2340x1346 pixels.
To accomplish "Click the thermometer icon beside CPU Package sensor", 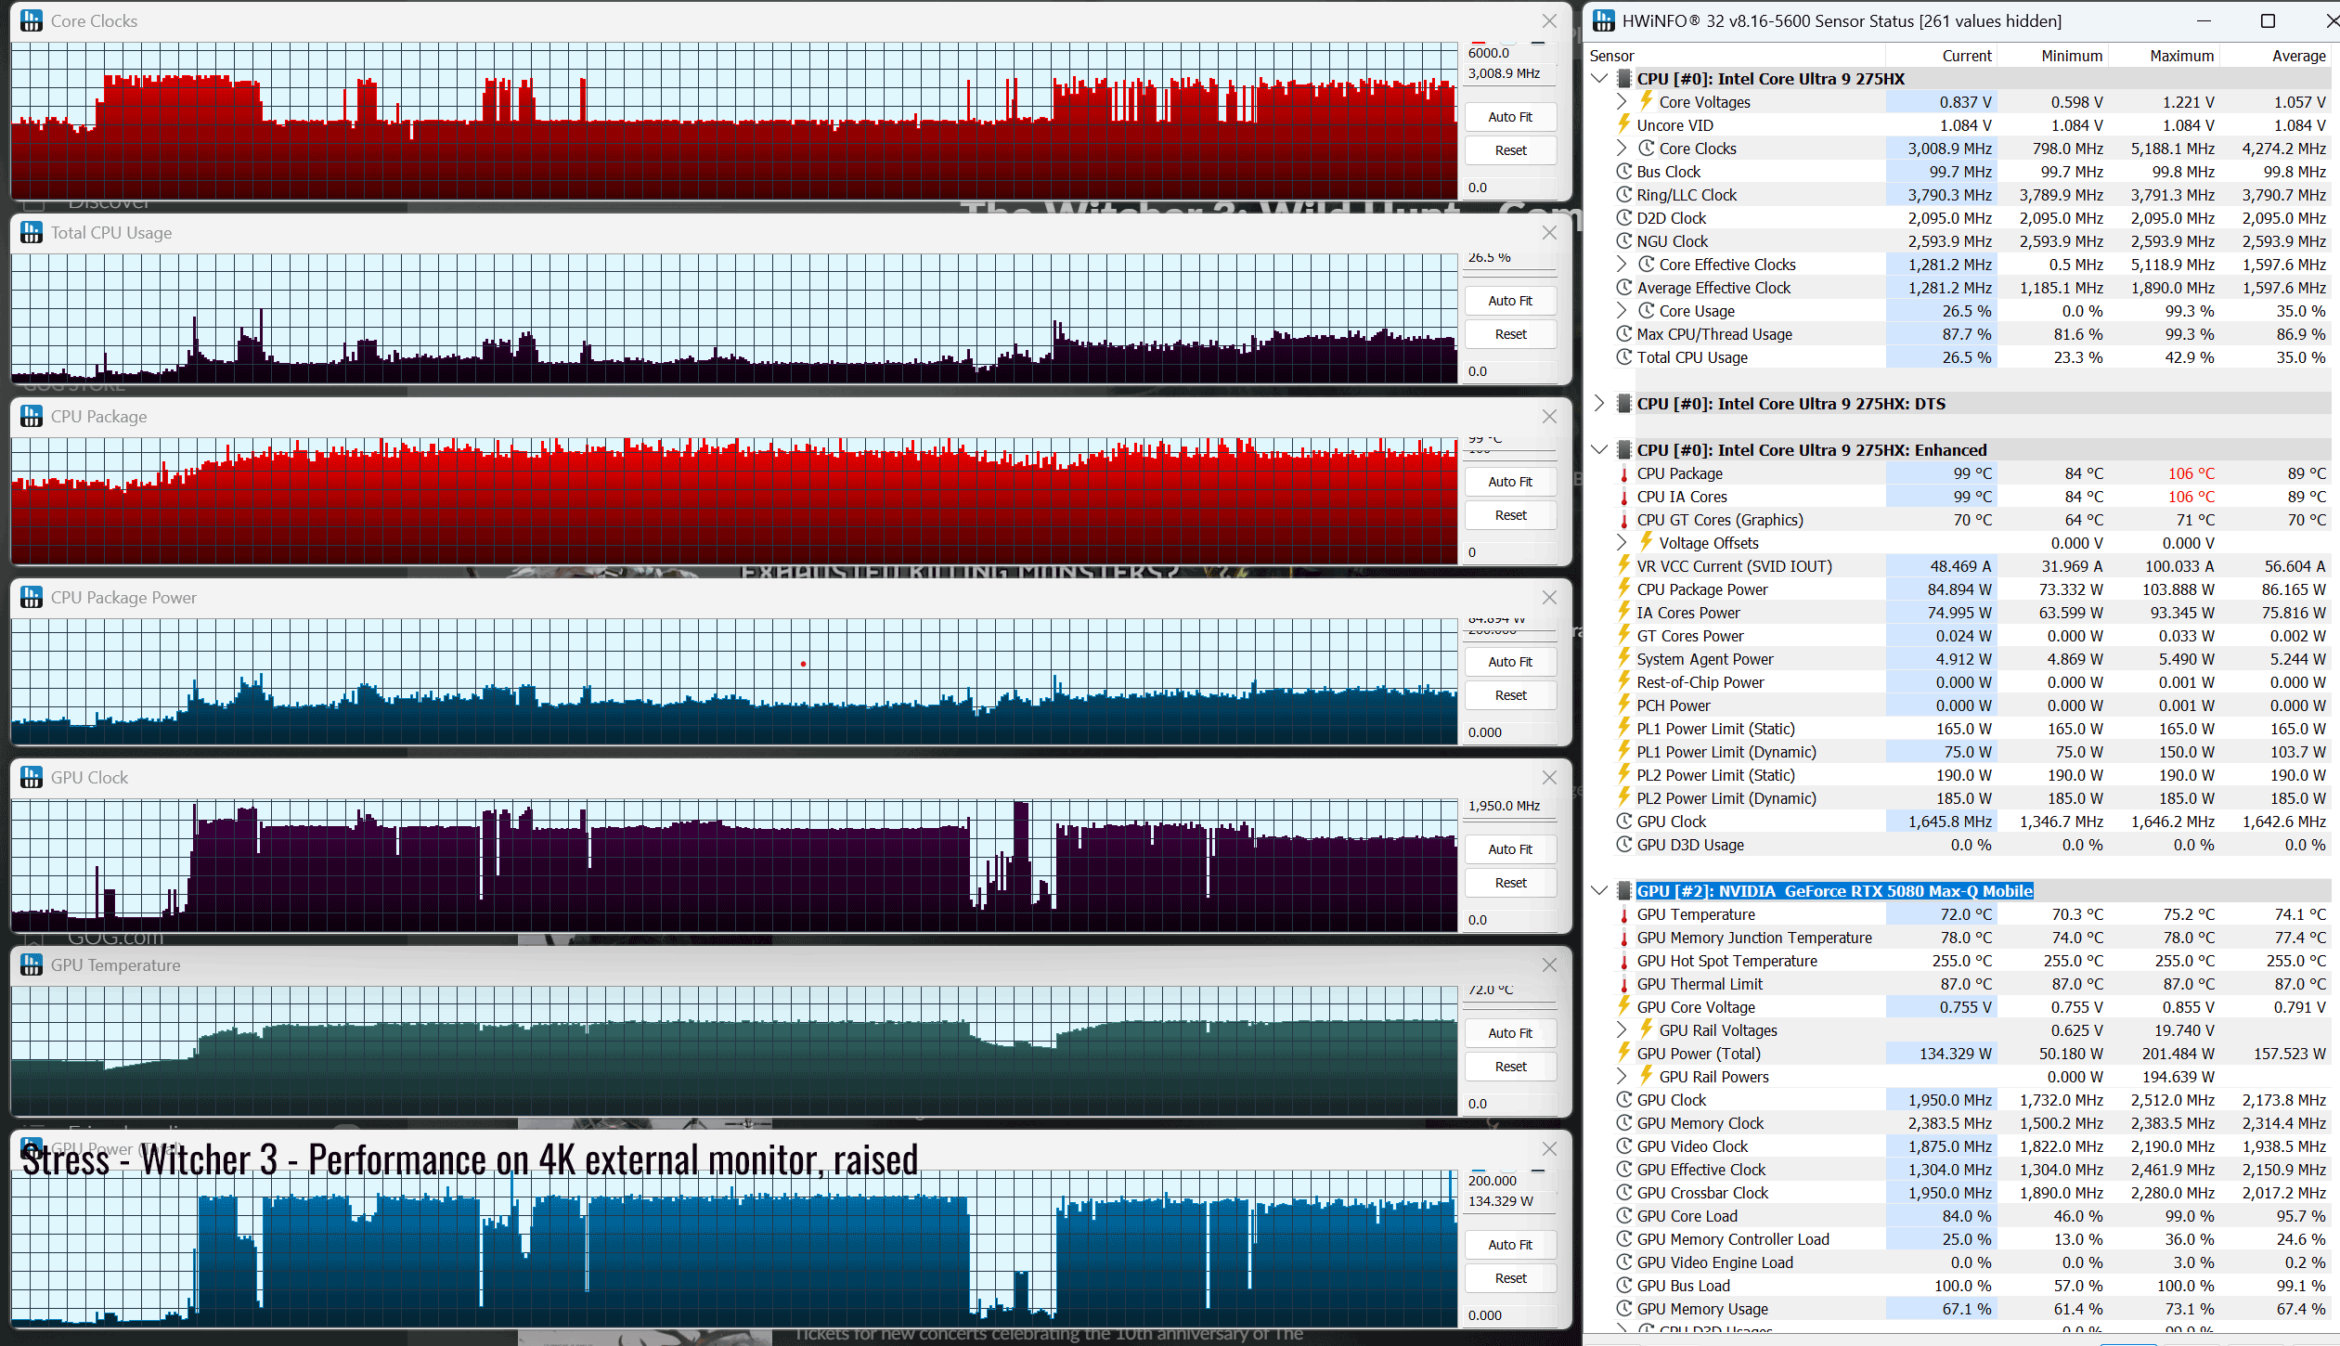I will point(1624,473).
